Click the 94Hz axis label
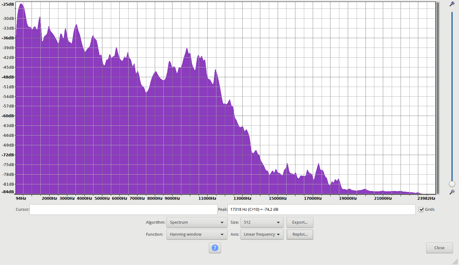Viewport: 459px width, 265px height. [x=21, y=199]
